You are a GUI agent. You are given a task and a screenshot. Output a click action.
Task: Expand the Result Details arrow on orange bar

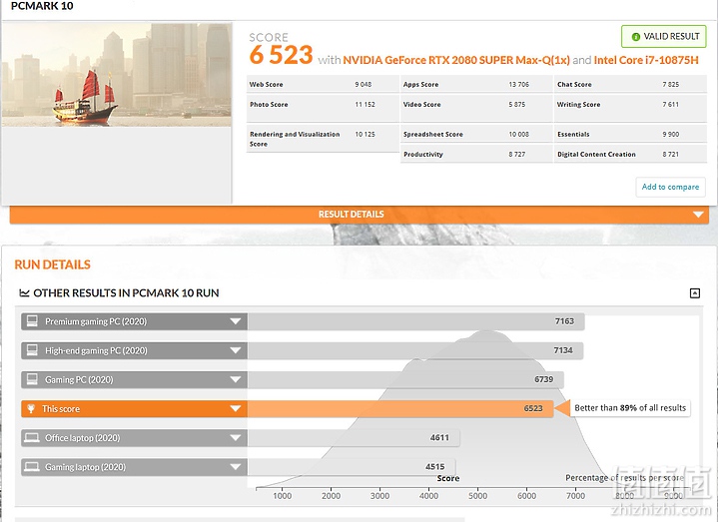[698, 215]
